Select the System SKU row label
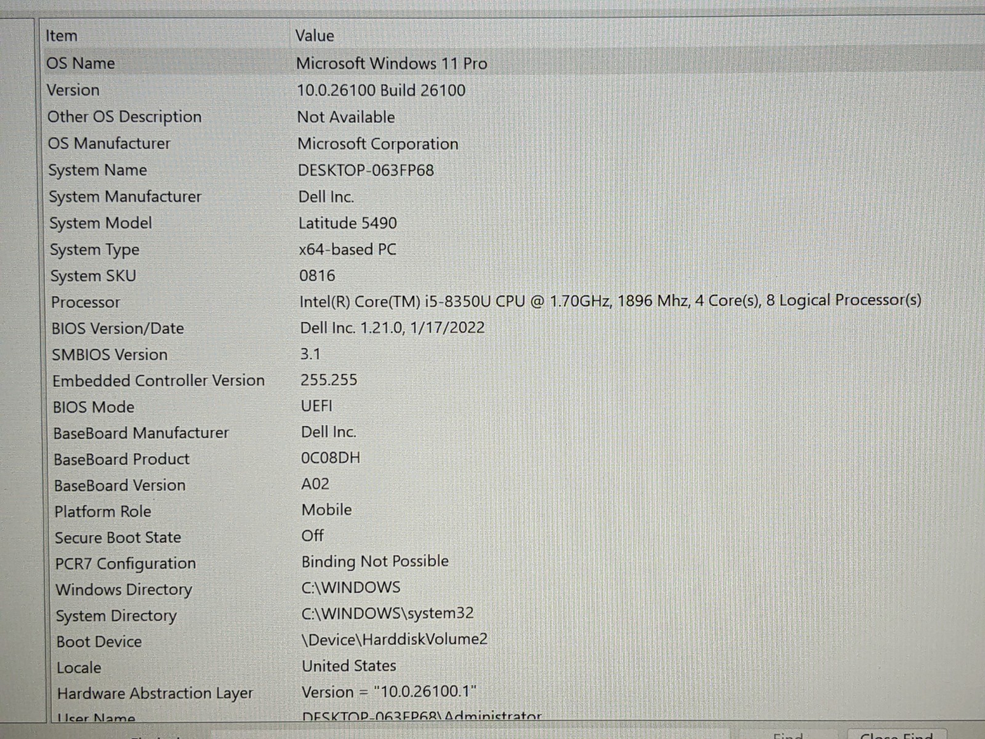This screenshot has height=739, width=985. (x=94, y=277)
